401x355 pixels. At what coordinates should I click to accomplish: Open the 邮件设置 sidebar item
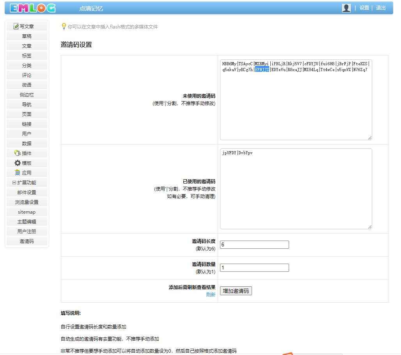(27, 192)
